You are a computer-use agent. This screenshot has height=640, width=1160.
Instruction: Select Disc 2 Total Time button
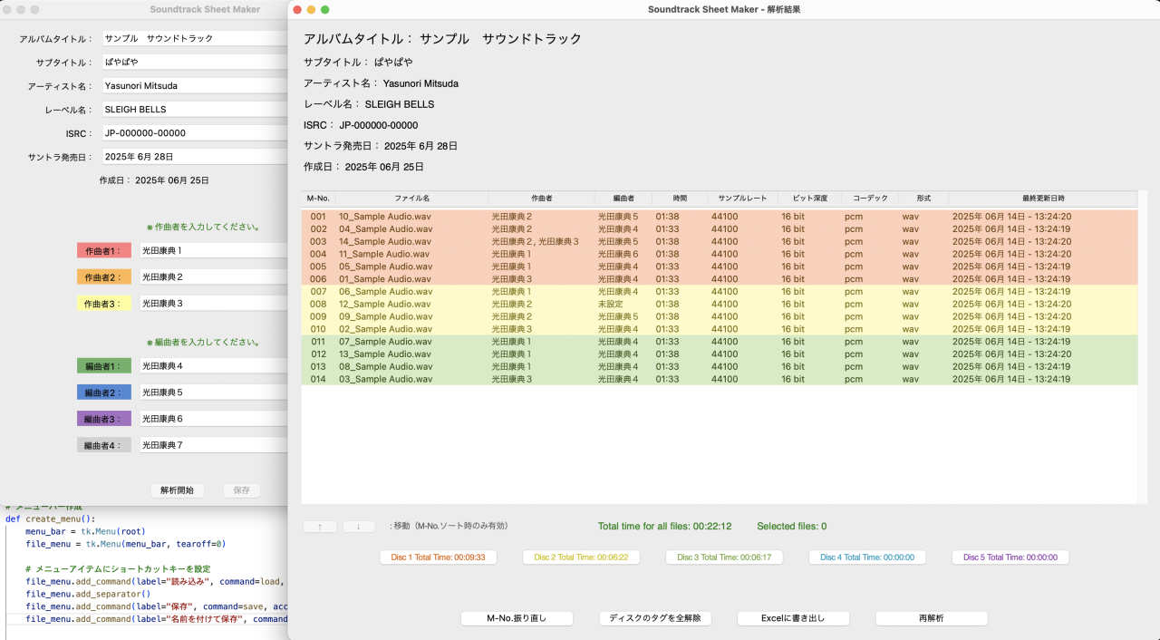[581, 558]
